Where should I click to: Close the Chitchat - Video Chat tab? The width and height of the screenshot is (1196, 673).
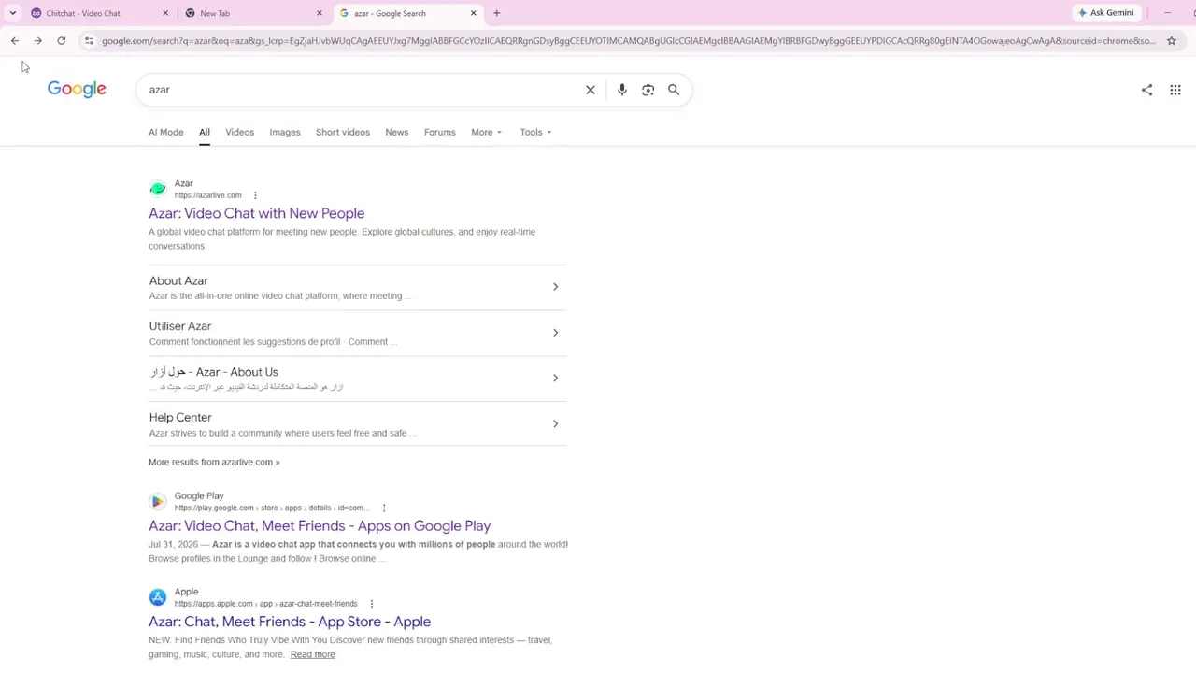165,13
